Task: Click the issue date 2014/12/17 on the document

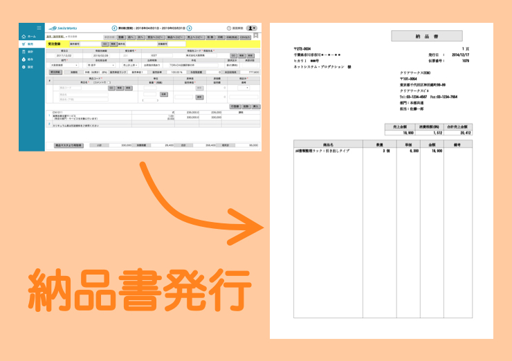Action: [460, 55]
